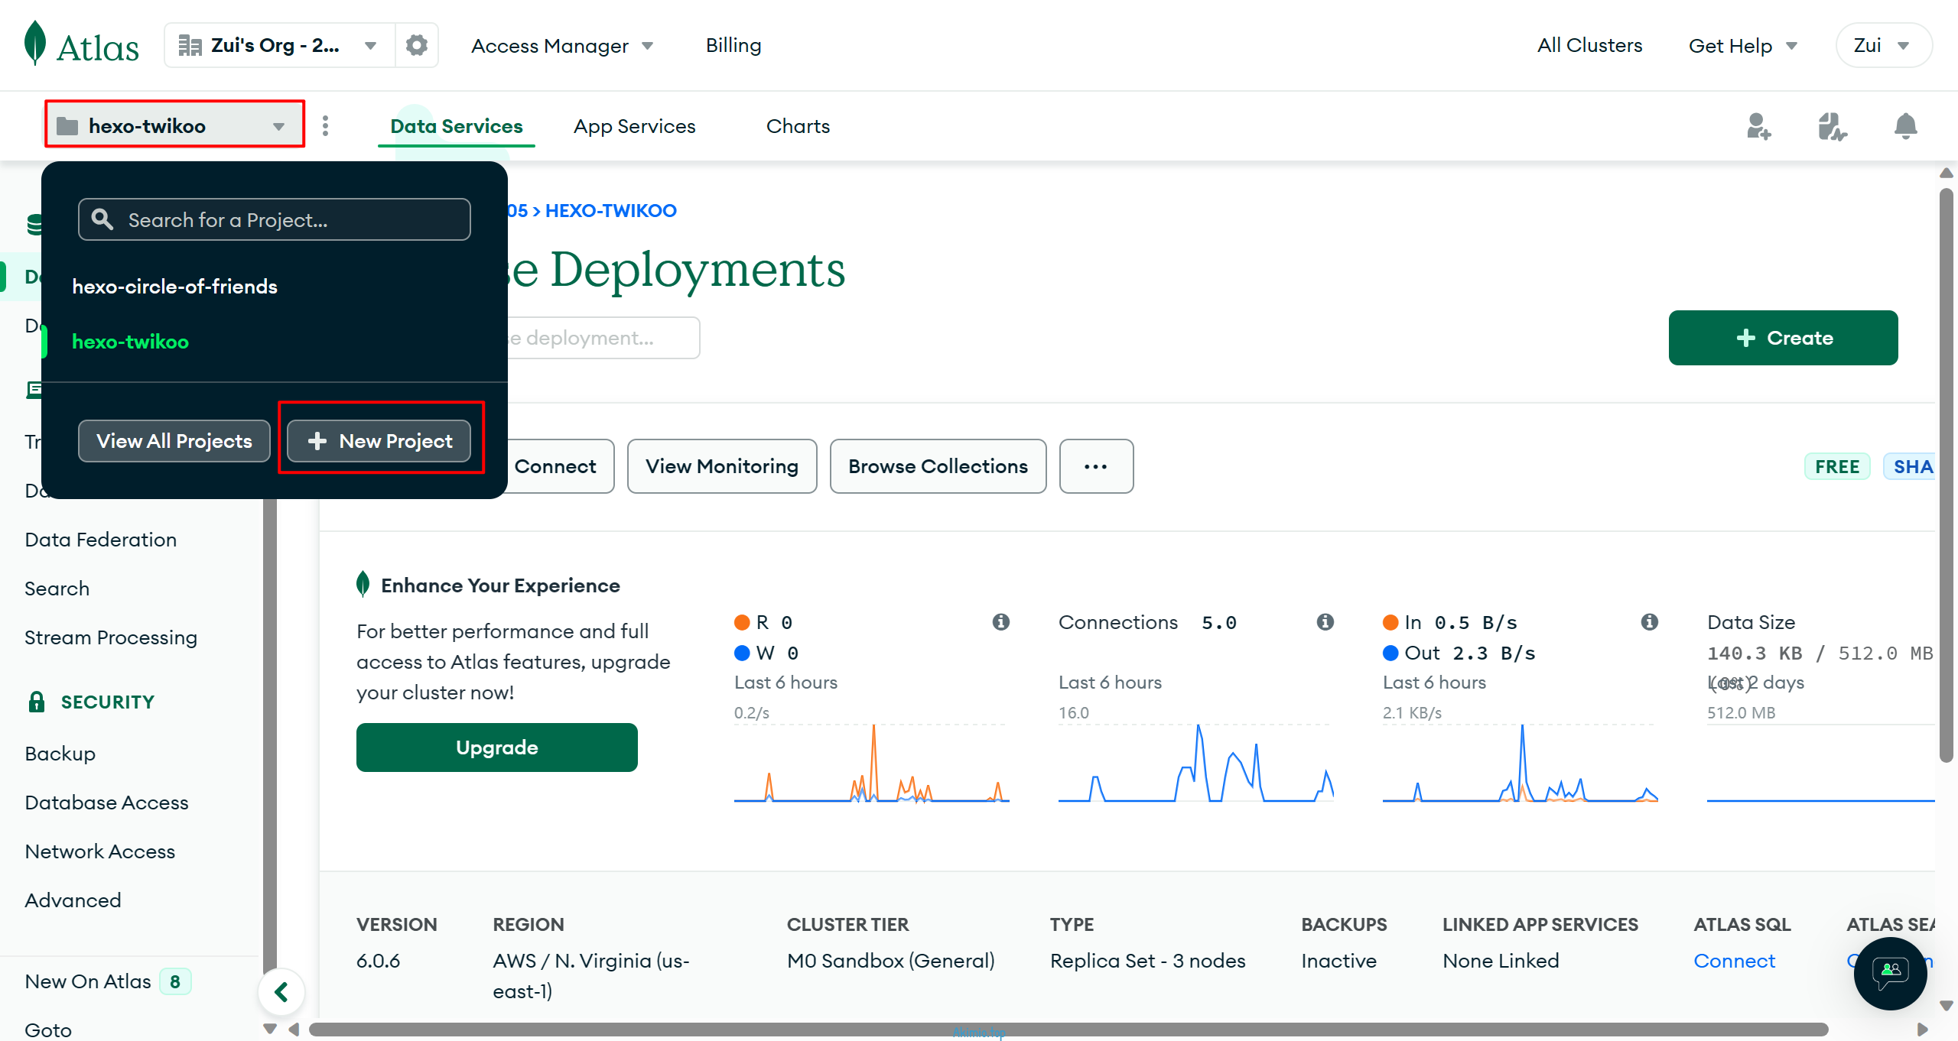
Task: Open Data Federation in sidebar
Action: 101,540
